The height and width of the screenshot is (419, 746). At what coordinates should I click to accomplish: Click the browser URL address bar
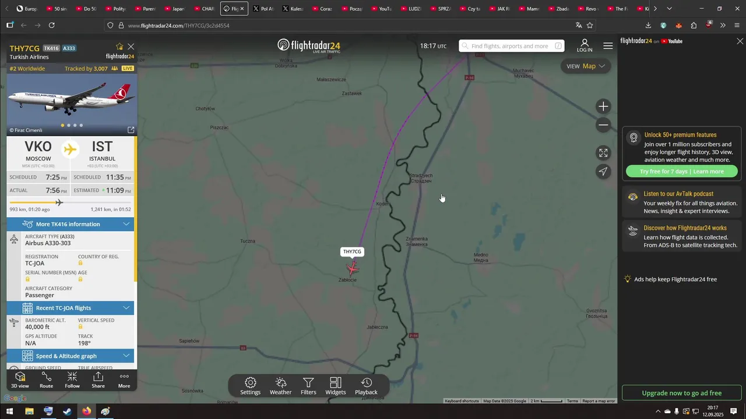(350, 26)
